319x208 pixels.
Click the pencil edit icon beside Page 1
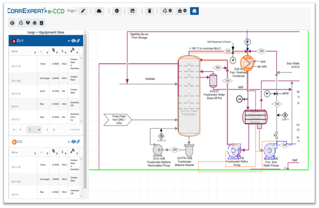click(83, 11)
